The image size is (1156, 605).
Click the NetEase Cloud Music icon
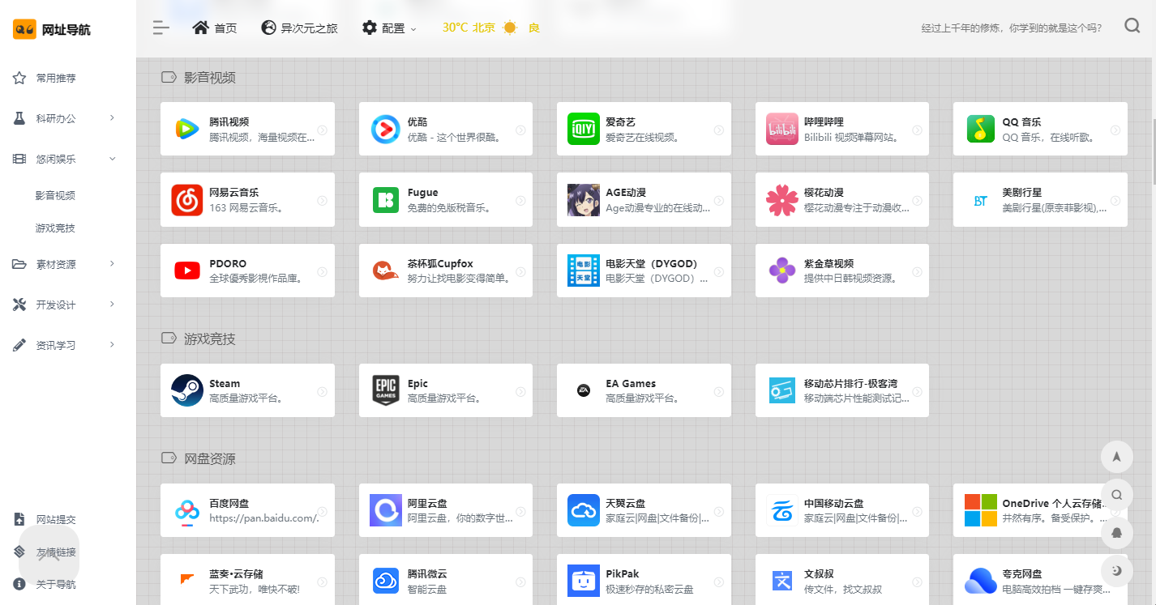pos(186,200)
